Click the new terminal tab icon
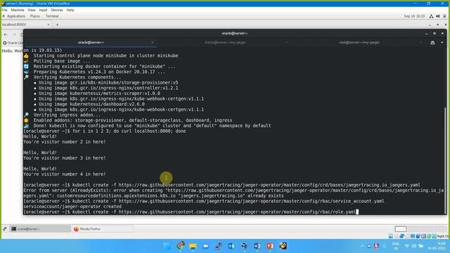The width and height of the screenshot is (450, 253). tap(432, 42)
